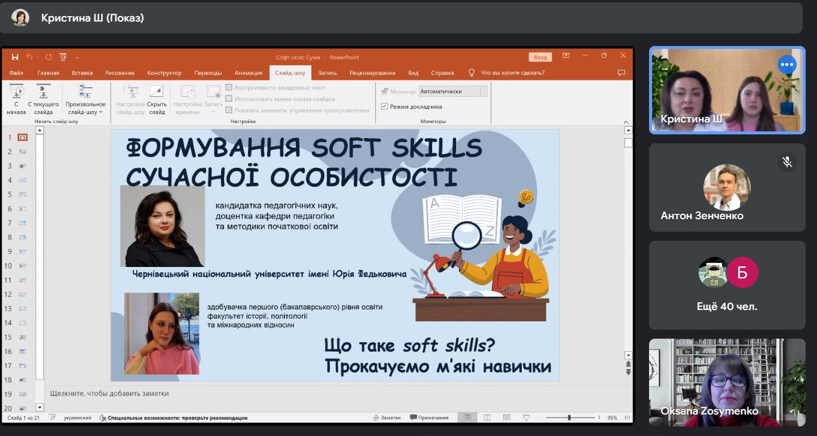817x436 pixels.
Task: Open Специальные возможности accessibility recommendations
Action: click(x=173, y=418)
